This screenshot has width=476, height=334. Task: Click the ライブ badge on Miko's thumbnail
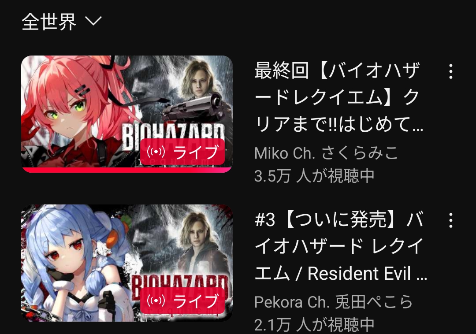tap(182, 152)
